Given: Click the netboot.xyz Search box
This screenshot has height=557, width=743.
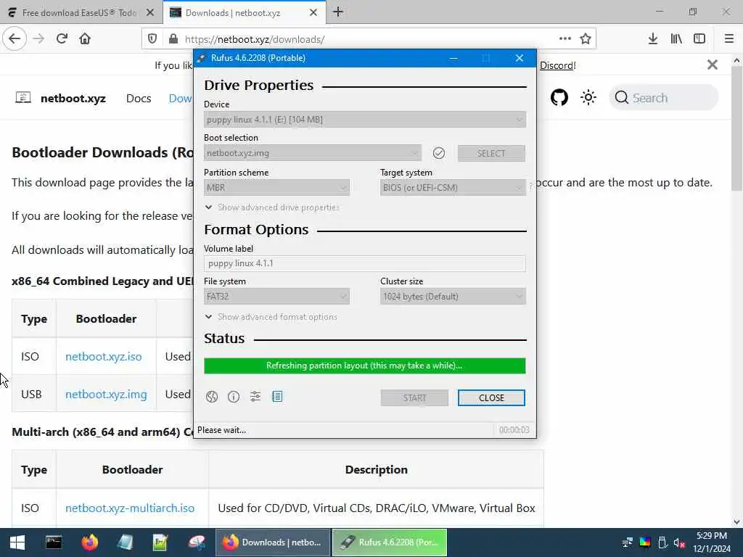Looking at the screenshot, I should pos(663,98).
